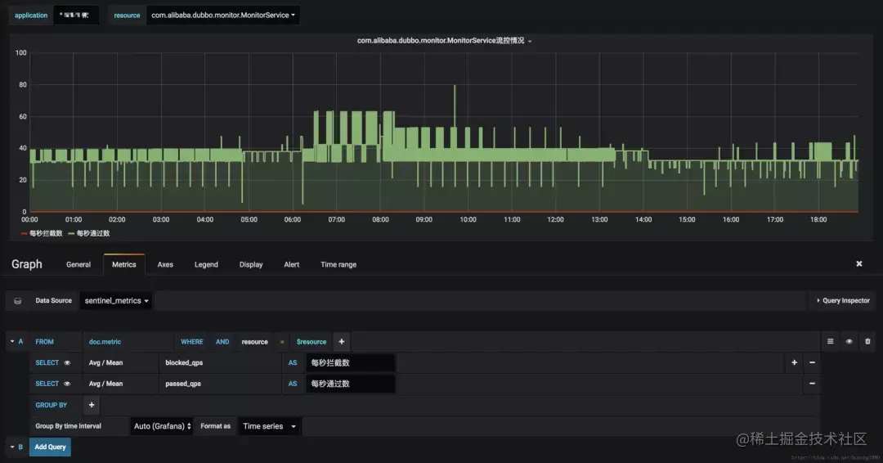The image size is (883, 463).
Task: Switch to the General tab
Action: point(78,265)
